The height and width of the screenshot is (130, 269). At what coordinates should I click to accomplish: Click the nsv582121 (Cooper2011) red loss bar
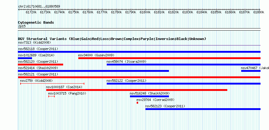pyautogui.click(x=139, y=77)
